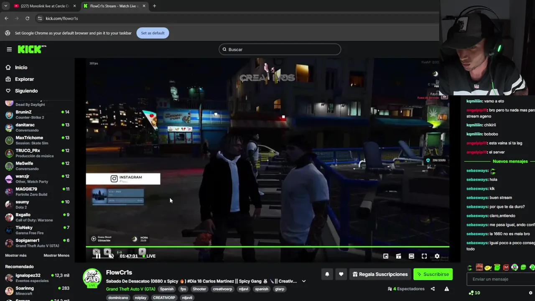Click Nuevos mensajes divider in chat

pyautogui.click(x=510, y=161)
